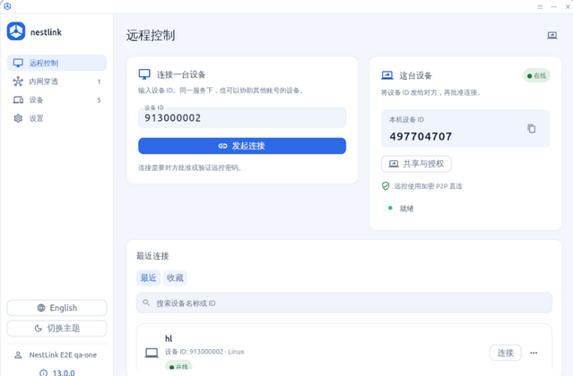Open the 远程控制 sidebar item

click(x=56, y=63)
